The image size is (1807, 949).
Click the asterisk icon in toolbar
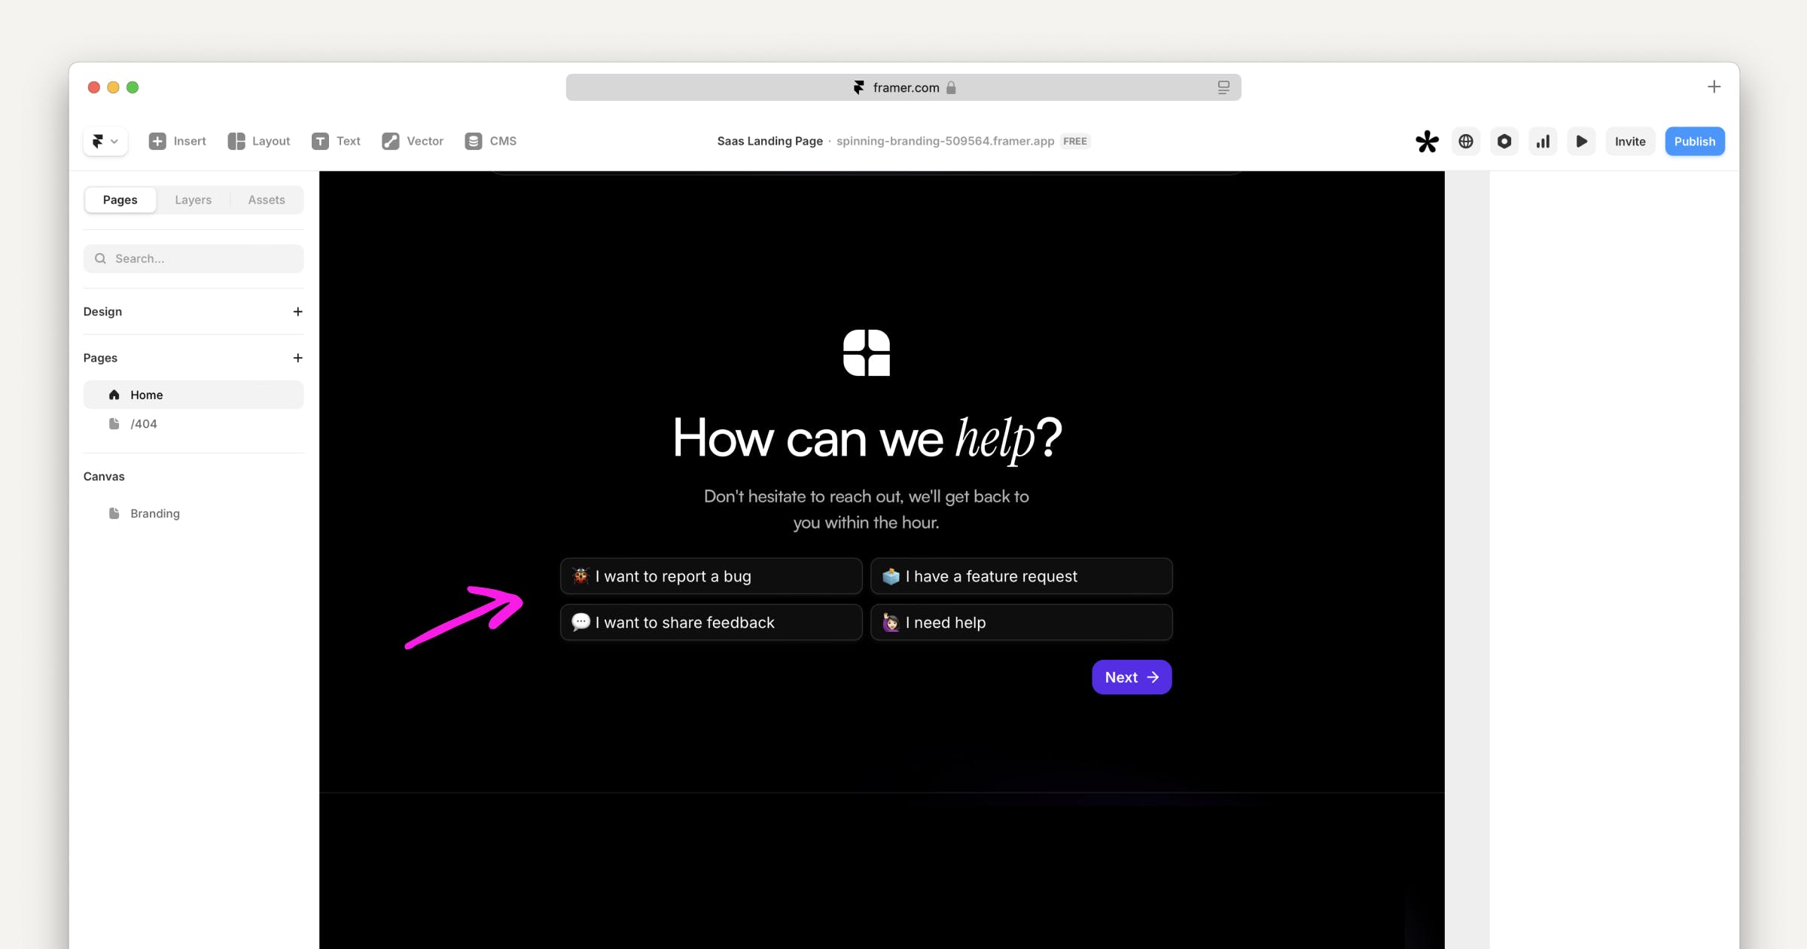point(1426,142)
